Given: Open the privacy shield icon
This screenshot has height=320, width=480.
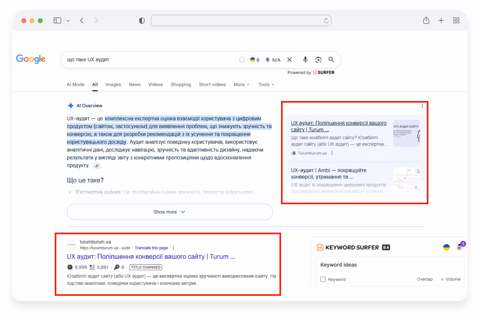Looking at the screenshot, I should coord(142,21).
